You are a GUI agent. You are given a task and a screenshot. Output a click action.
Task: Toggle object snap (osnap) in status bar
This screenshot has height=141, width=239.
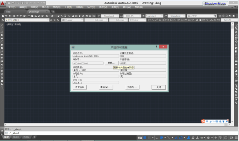coord(181,138)
